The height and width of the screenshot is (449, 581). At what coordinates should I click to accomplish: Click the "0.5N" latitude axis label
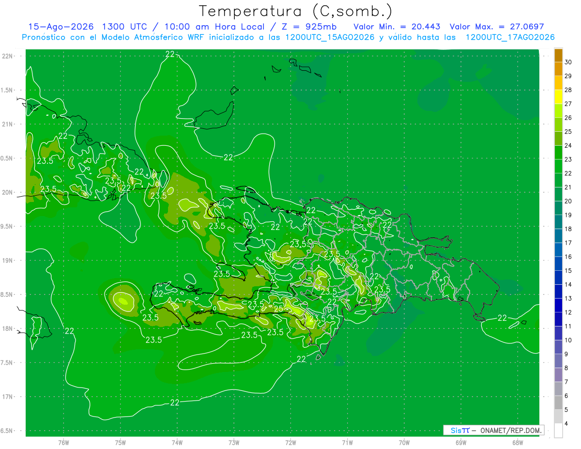(x=7, y=158)
